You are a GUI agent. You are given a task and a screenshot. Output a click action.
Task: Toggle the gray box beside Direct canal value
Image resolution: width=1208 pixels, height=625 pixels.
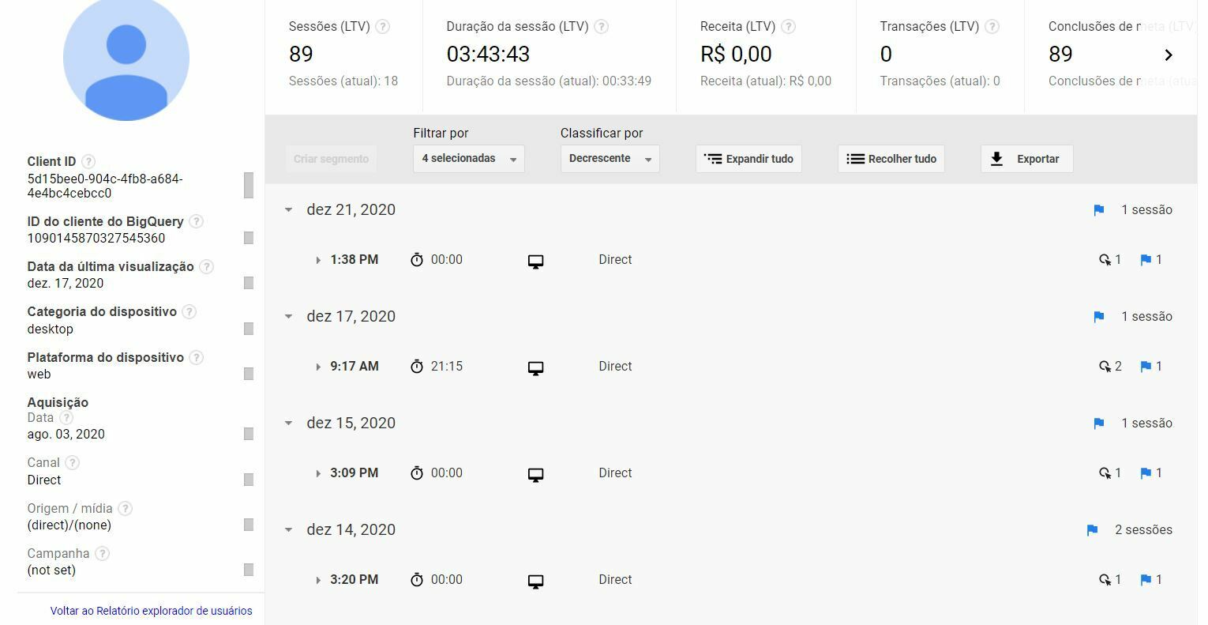pyautogui.click(x=249, y=480)
